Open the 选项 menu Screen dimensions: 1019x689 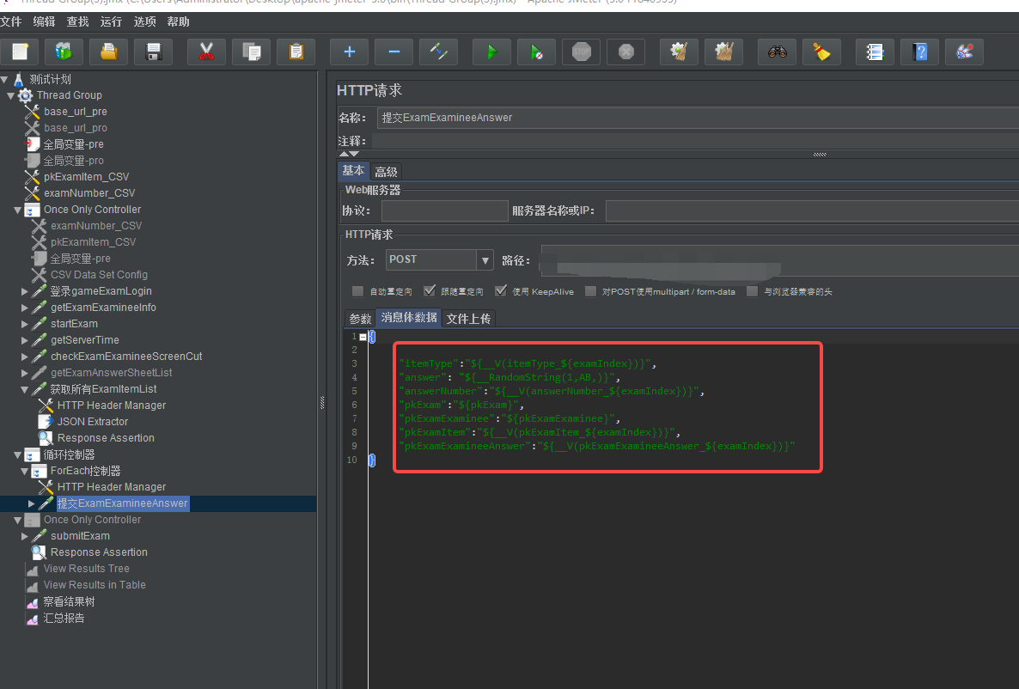[x=144, y=21]
